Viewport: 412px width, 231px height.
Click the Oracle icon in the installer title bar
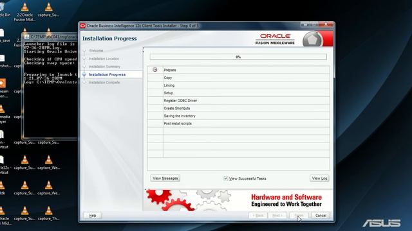83,26
